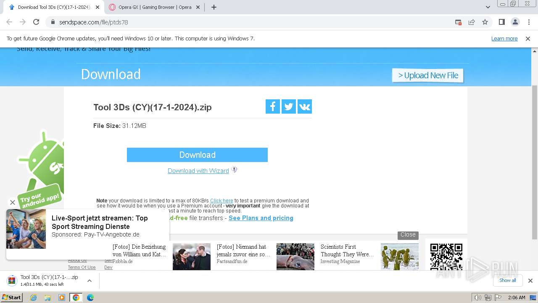Image resolution: width=538 pixels, height=303 pixels.
Task: Open Windows Explorer from taskbar
Action: click(47, 298)
